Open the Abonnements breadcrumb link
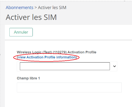This screenshot has height=107, width=132. pyautogui.click(x=19, y=8)
